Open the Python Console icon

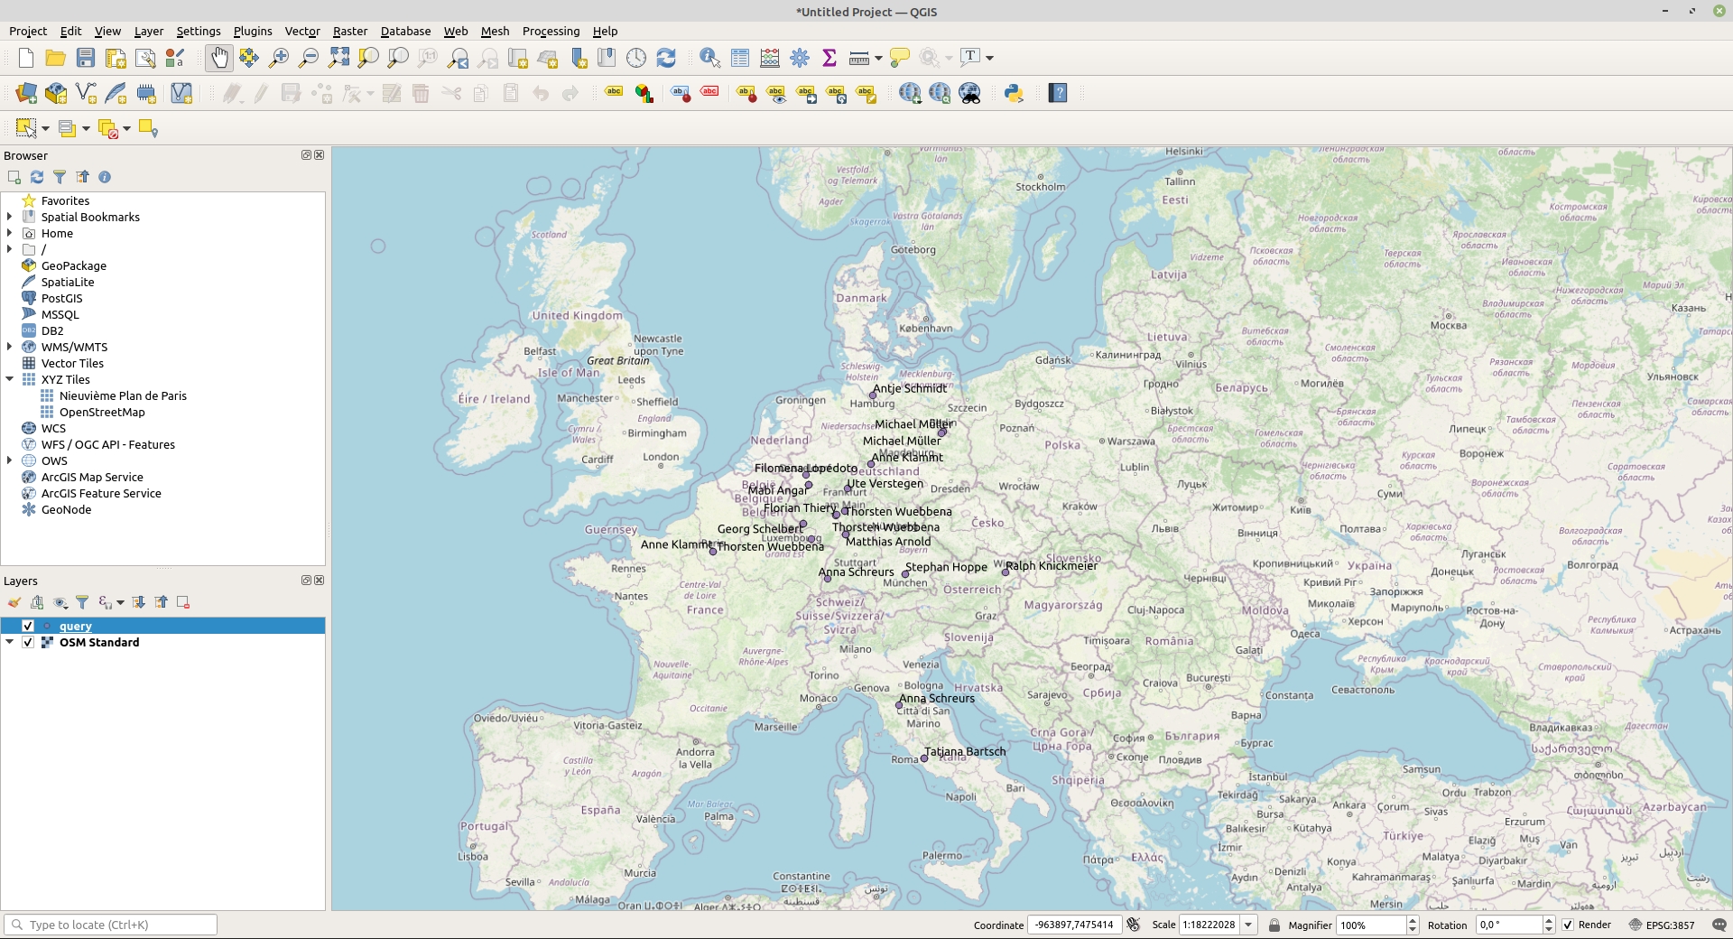pos(1014,93)
